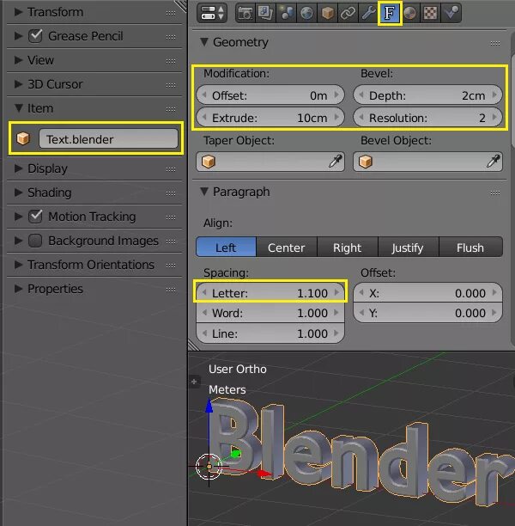Click the cube icon beside Text.blender
This screenshot has height=526, width=515.
tap(23, 138)
